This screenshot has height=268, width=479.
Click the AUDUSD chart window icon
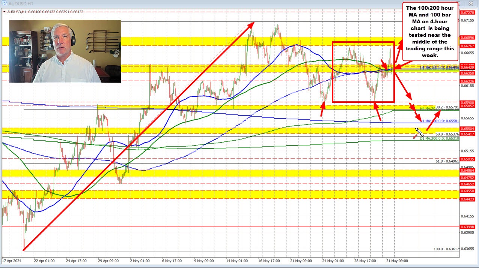pos(5,3)
